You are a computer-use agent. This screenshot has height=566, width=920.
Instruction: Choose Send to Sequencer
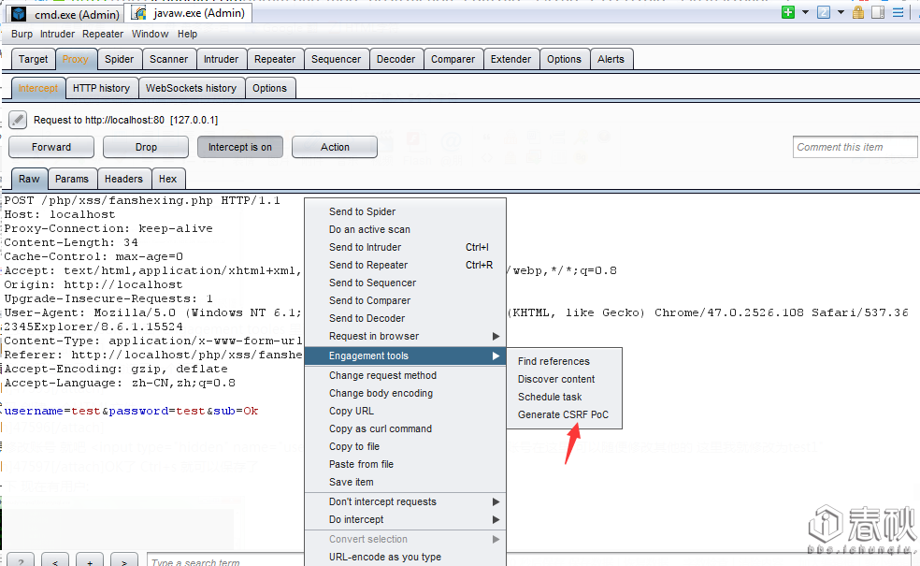pyautogui.click(x=406, y=283)
